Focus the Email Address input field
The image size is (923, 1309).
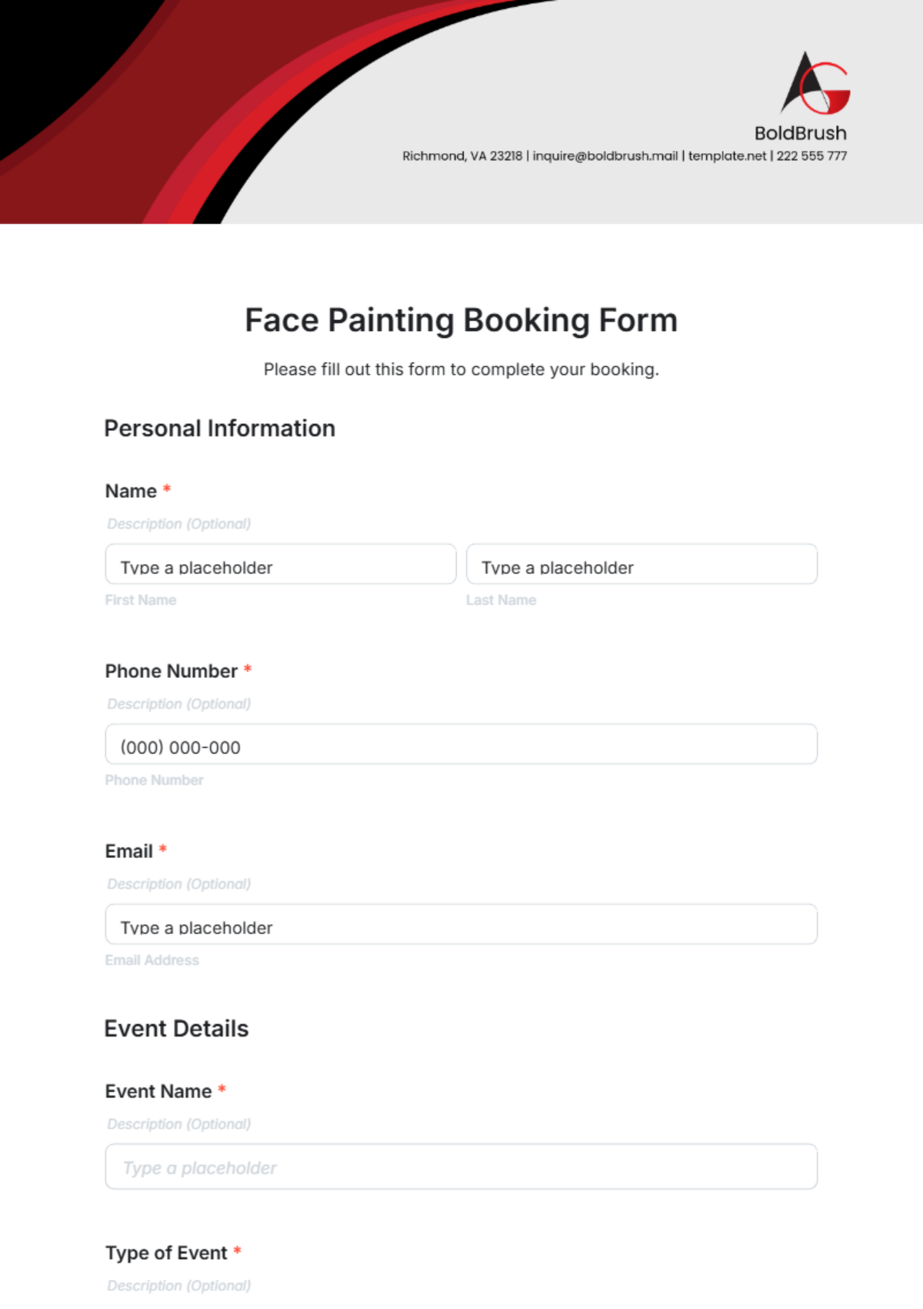[461, 925]
